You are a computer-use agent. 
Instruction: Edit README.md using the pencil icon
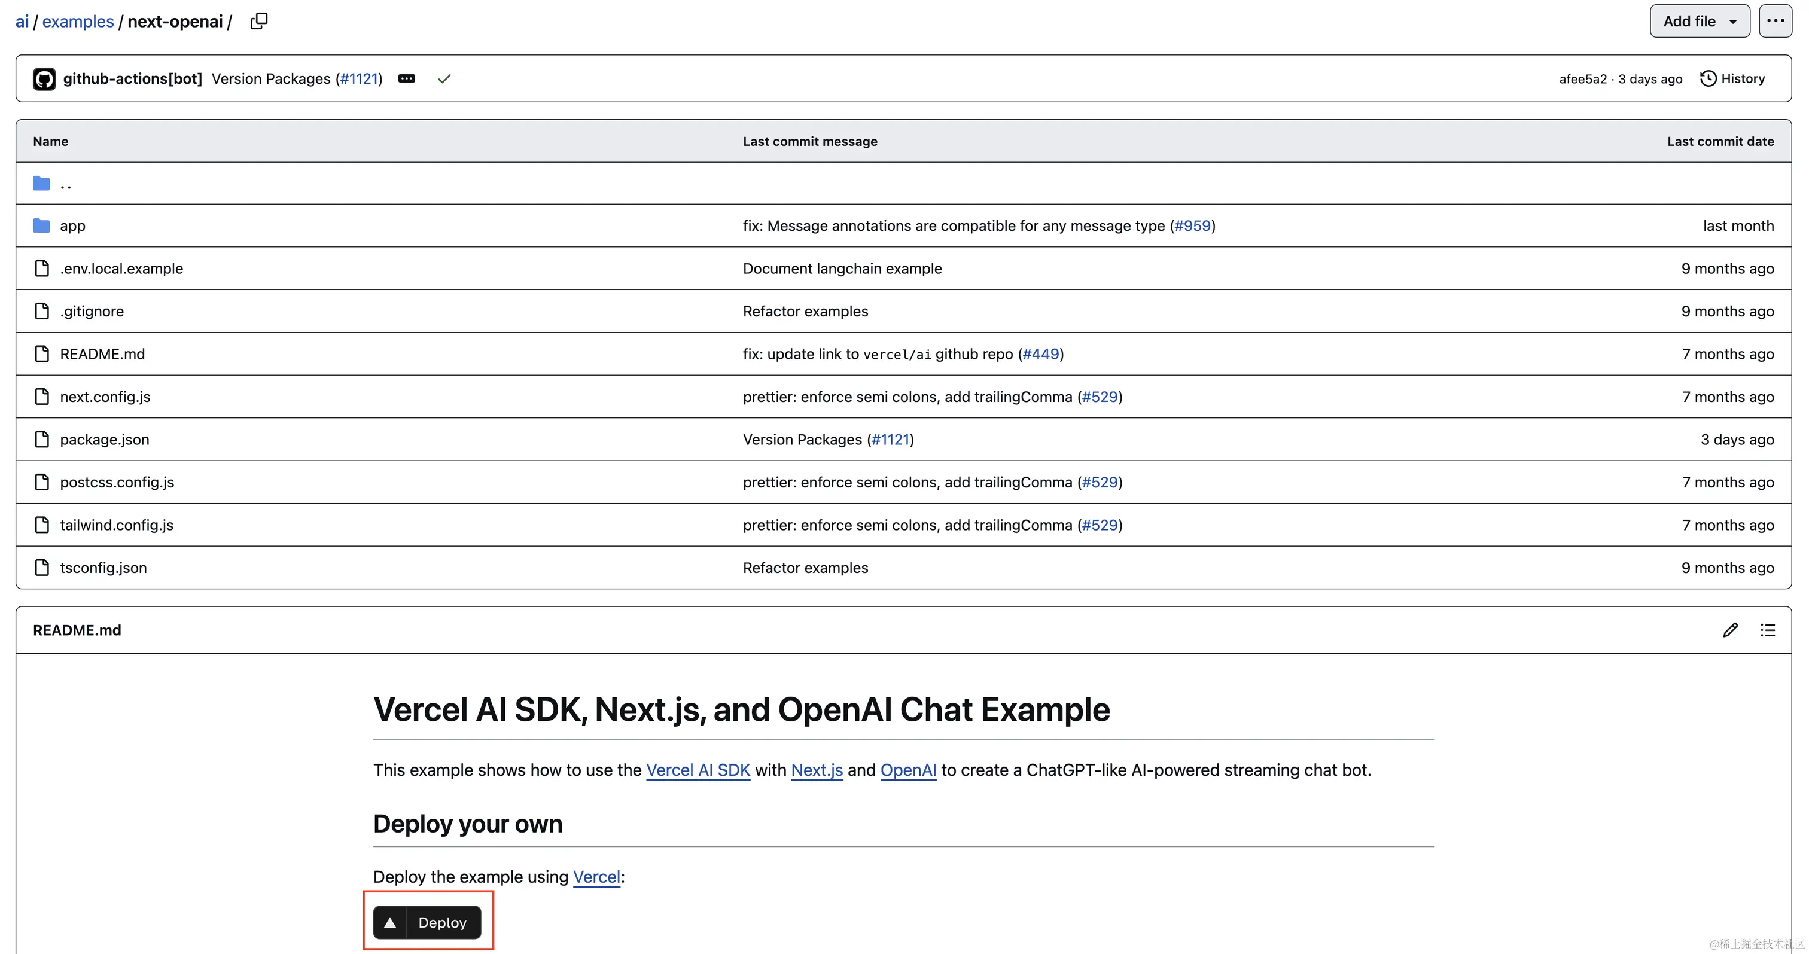point(1731,630)
